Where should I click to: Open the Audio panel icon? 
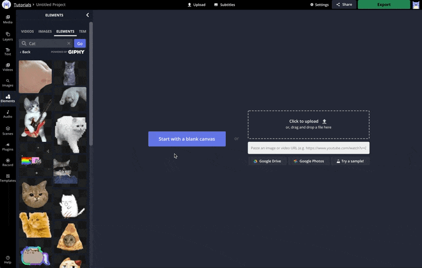7,113
